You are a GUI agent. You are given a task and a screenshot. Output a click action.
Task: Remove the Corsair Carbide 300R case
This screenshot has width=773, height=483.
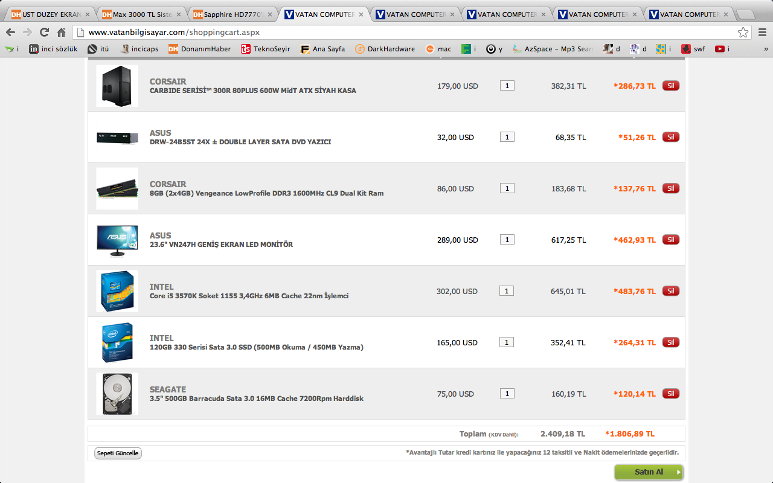pyautogui.click(x=670, y=86)
